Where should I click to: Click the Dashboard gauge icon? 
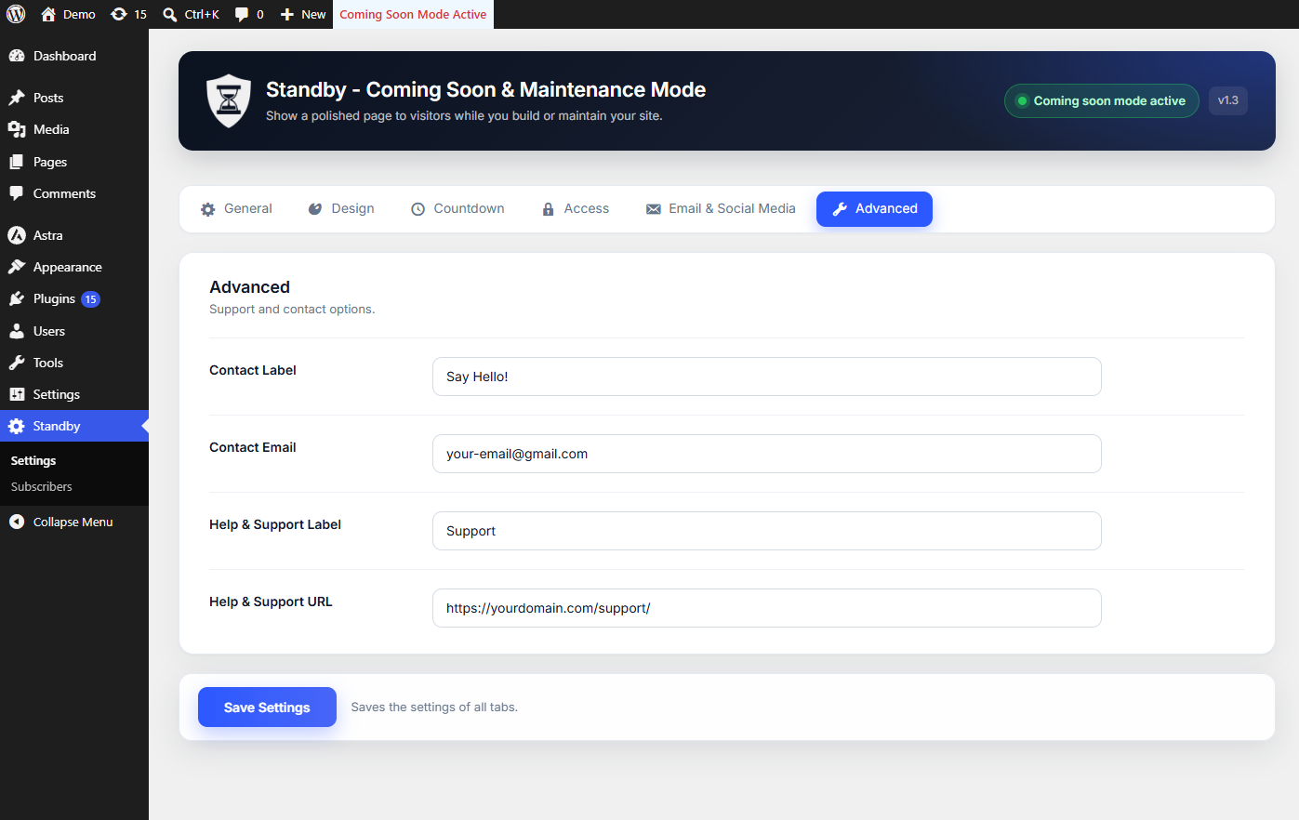17,56
